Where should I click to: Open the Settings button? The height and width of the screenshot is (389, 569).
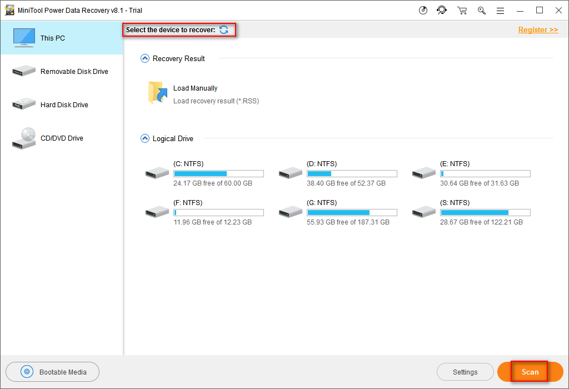click(465, 372)
